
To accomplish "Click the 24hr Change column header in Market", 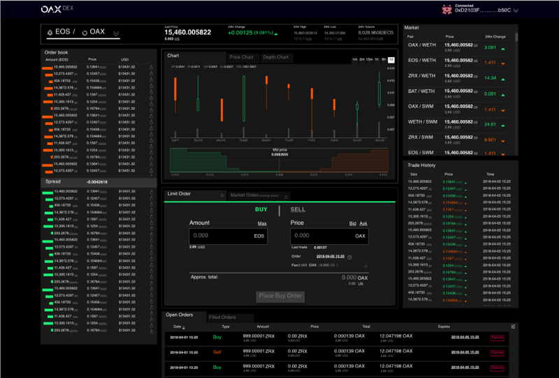I will tap(495, 37).
